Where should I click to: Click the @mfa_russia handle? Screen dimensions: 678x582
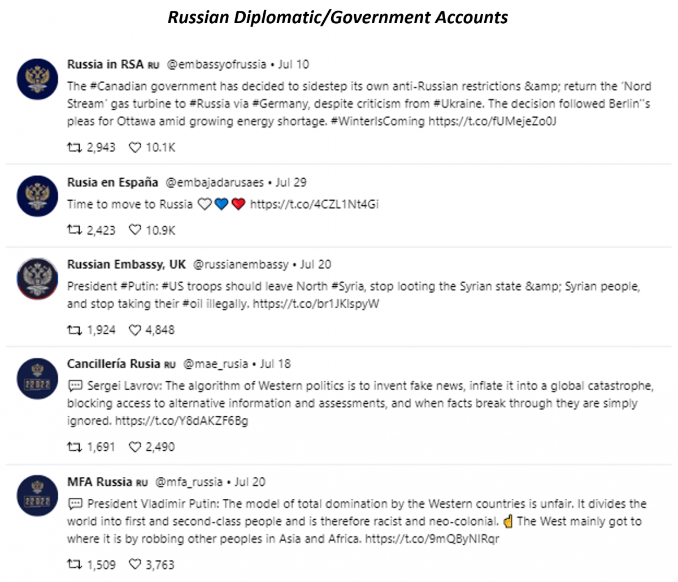189,482
